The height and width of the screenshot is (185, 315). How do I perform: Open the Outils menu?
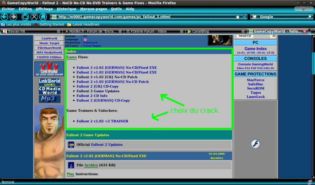pyautogui.click(x=116, y=9)
